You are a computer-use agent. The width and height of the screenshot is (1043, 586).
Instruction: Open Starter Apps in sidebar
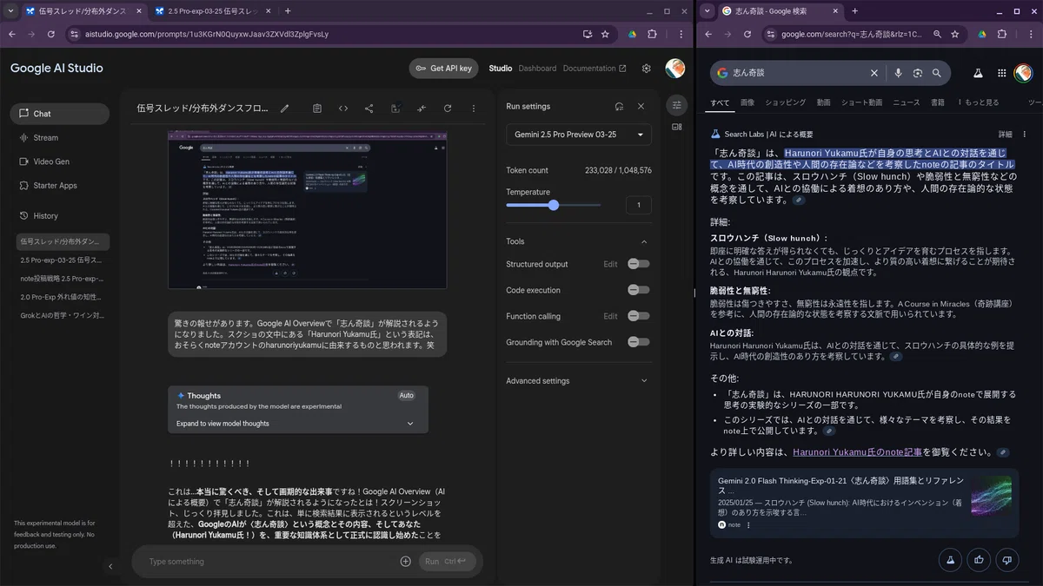point(60,185)
